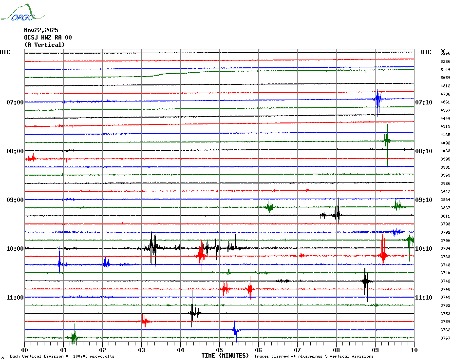The width and height of the screenshot is (453, 363).
Task: Click the large black event on 10:00 trace
Action: click(x=153, y=247)
